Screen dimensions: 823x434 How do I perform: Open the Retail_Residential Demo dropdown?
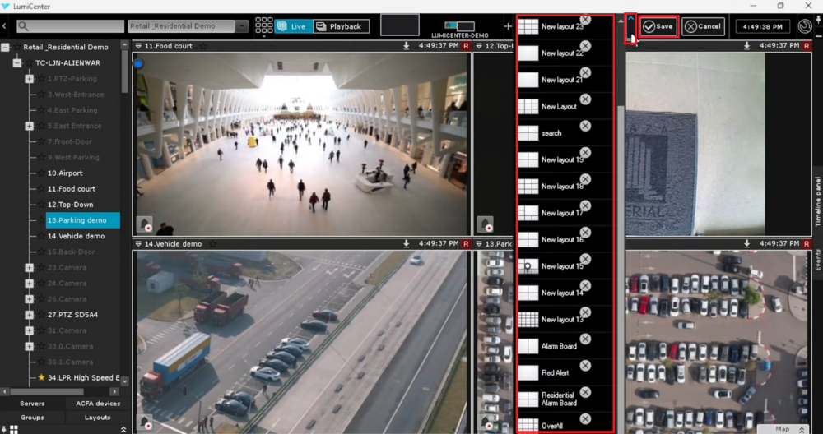241,27
